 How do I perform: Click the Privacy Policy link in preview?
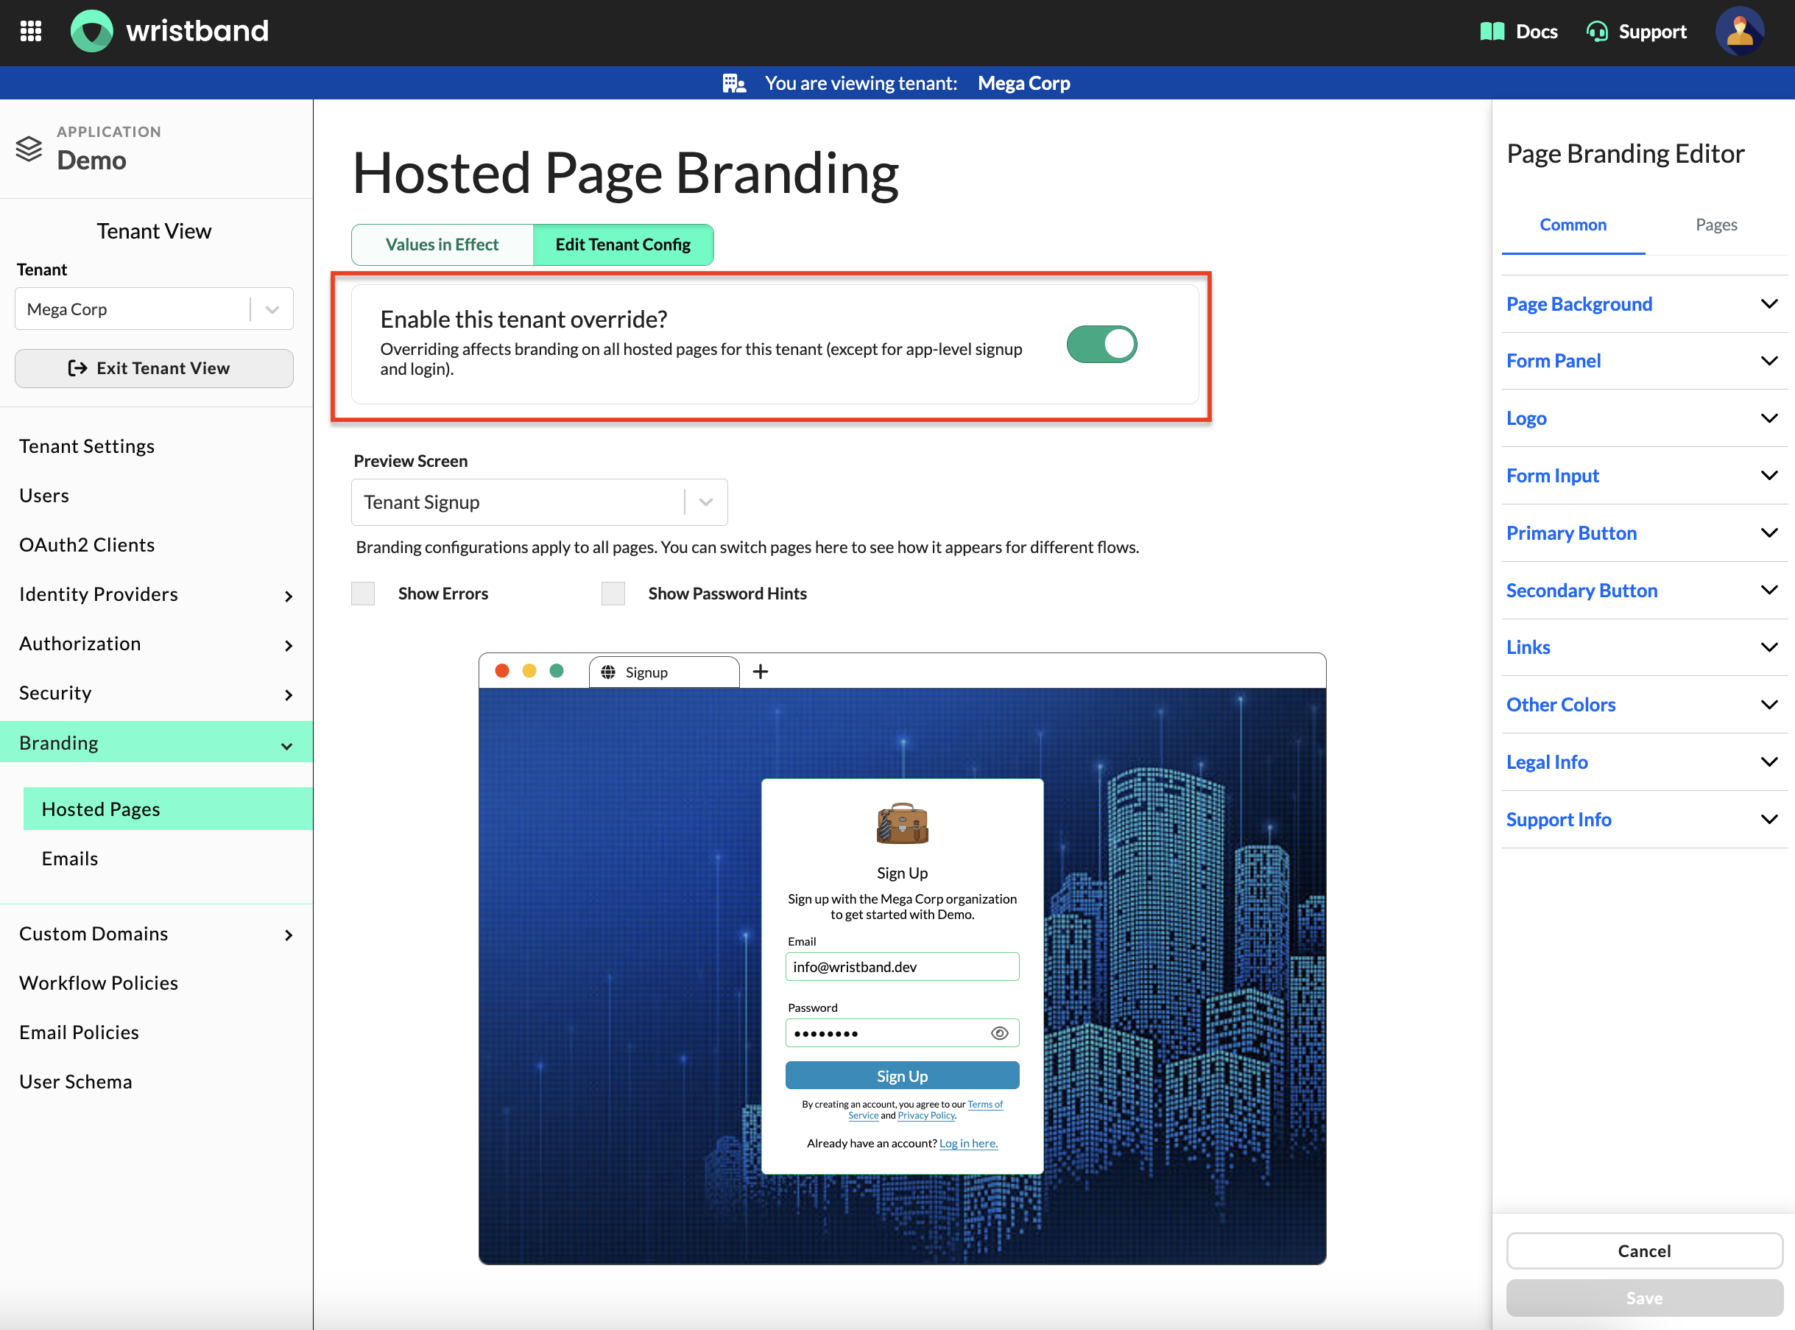coord(926,1116)
